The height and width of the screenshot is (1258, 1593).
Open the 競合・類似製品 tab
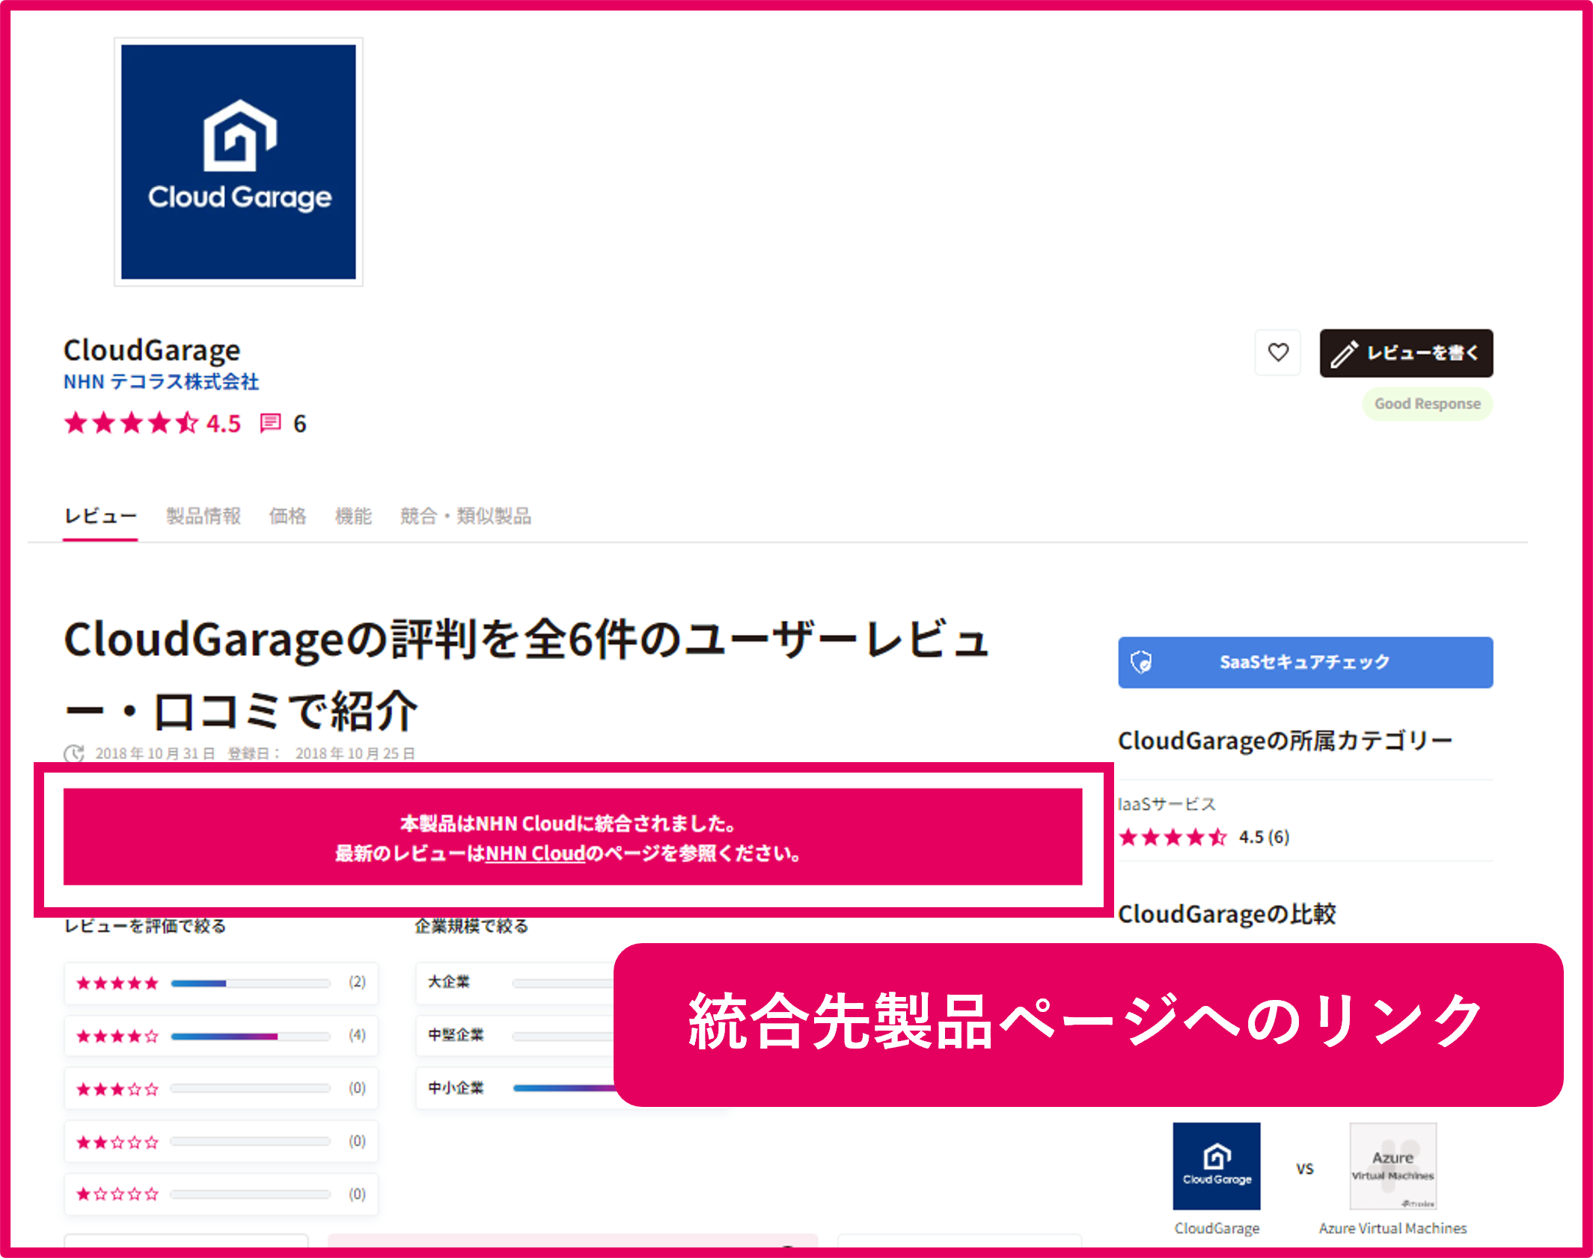click(x=465, y=515)
